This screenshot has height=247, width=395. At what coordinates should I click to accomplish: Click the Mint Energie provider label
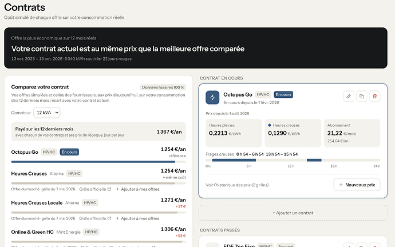click(68, 232)
